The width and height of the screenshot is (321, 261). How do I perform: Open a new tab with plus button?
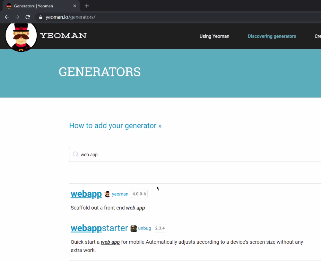(x=87, y=6)
